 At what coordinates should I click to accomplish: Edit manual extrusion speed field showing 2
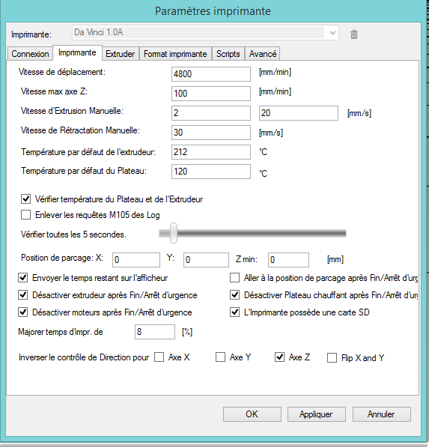point(211,113)
